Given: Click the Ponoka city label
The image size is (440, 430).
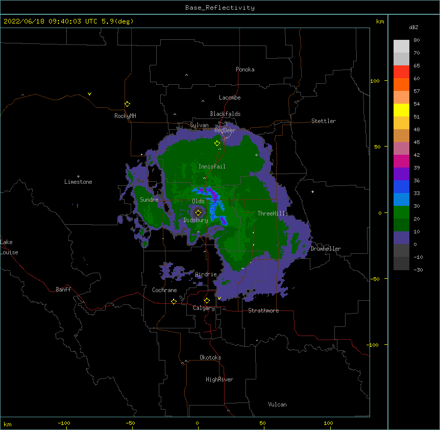Looking at the screenshot, I should [x=245, y=69].
